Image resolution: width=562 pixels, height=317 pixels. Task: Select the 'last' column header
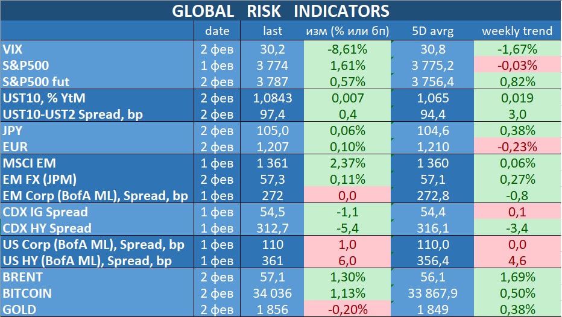(273, 31)
